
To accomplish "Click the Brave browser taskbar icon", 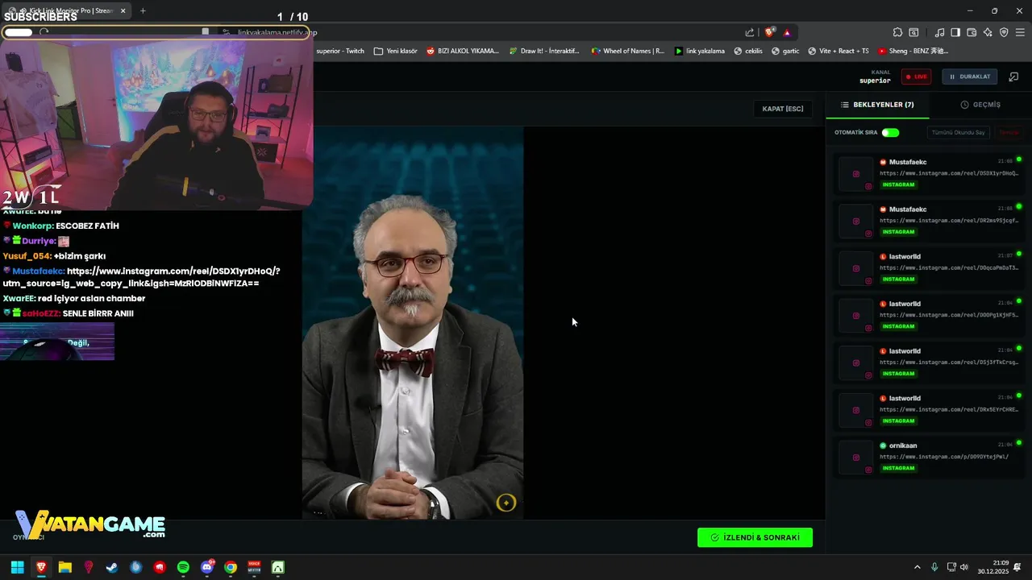I will click(x=41, y=567).
